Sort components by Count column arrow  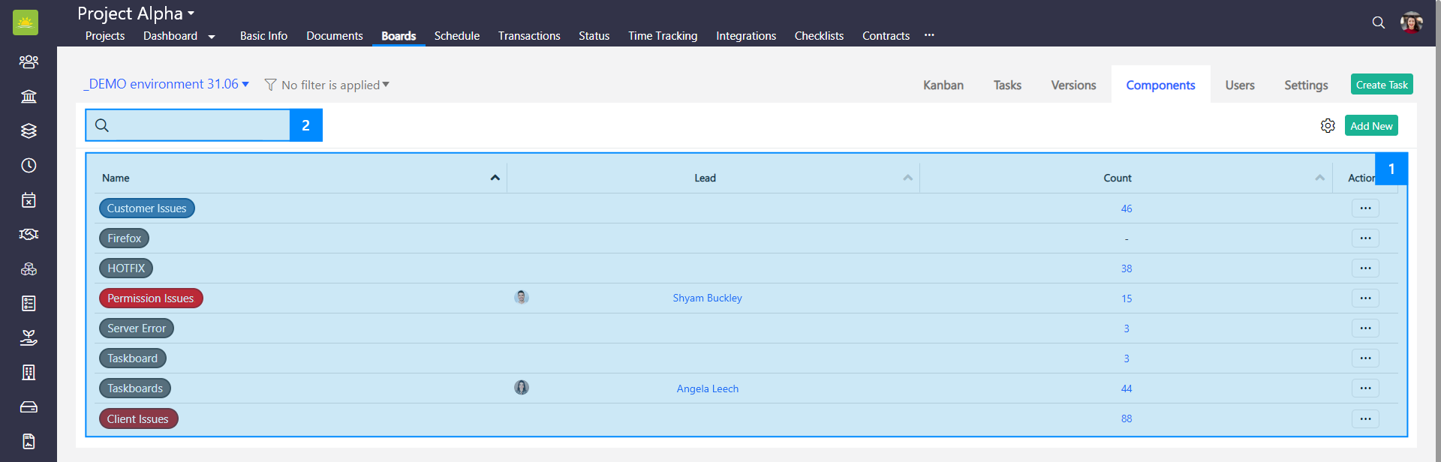point(1319,178)
